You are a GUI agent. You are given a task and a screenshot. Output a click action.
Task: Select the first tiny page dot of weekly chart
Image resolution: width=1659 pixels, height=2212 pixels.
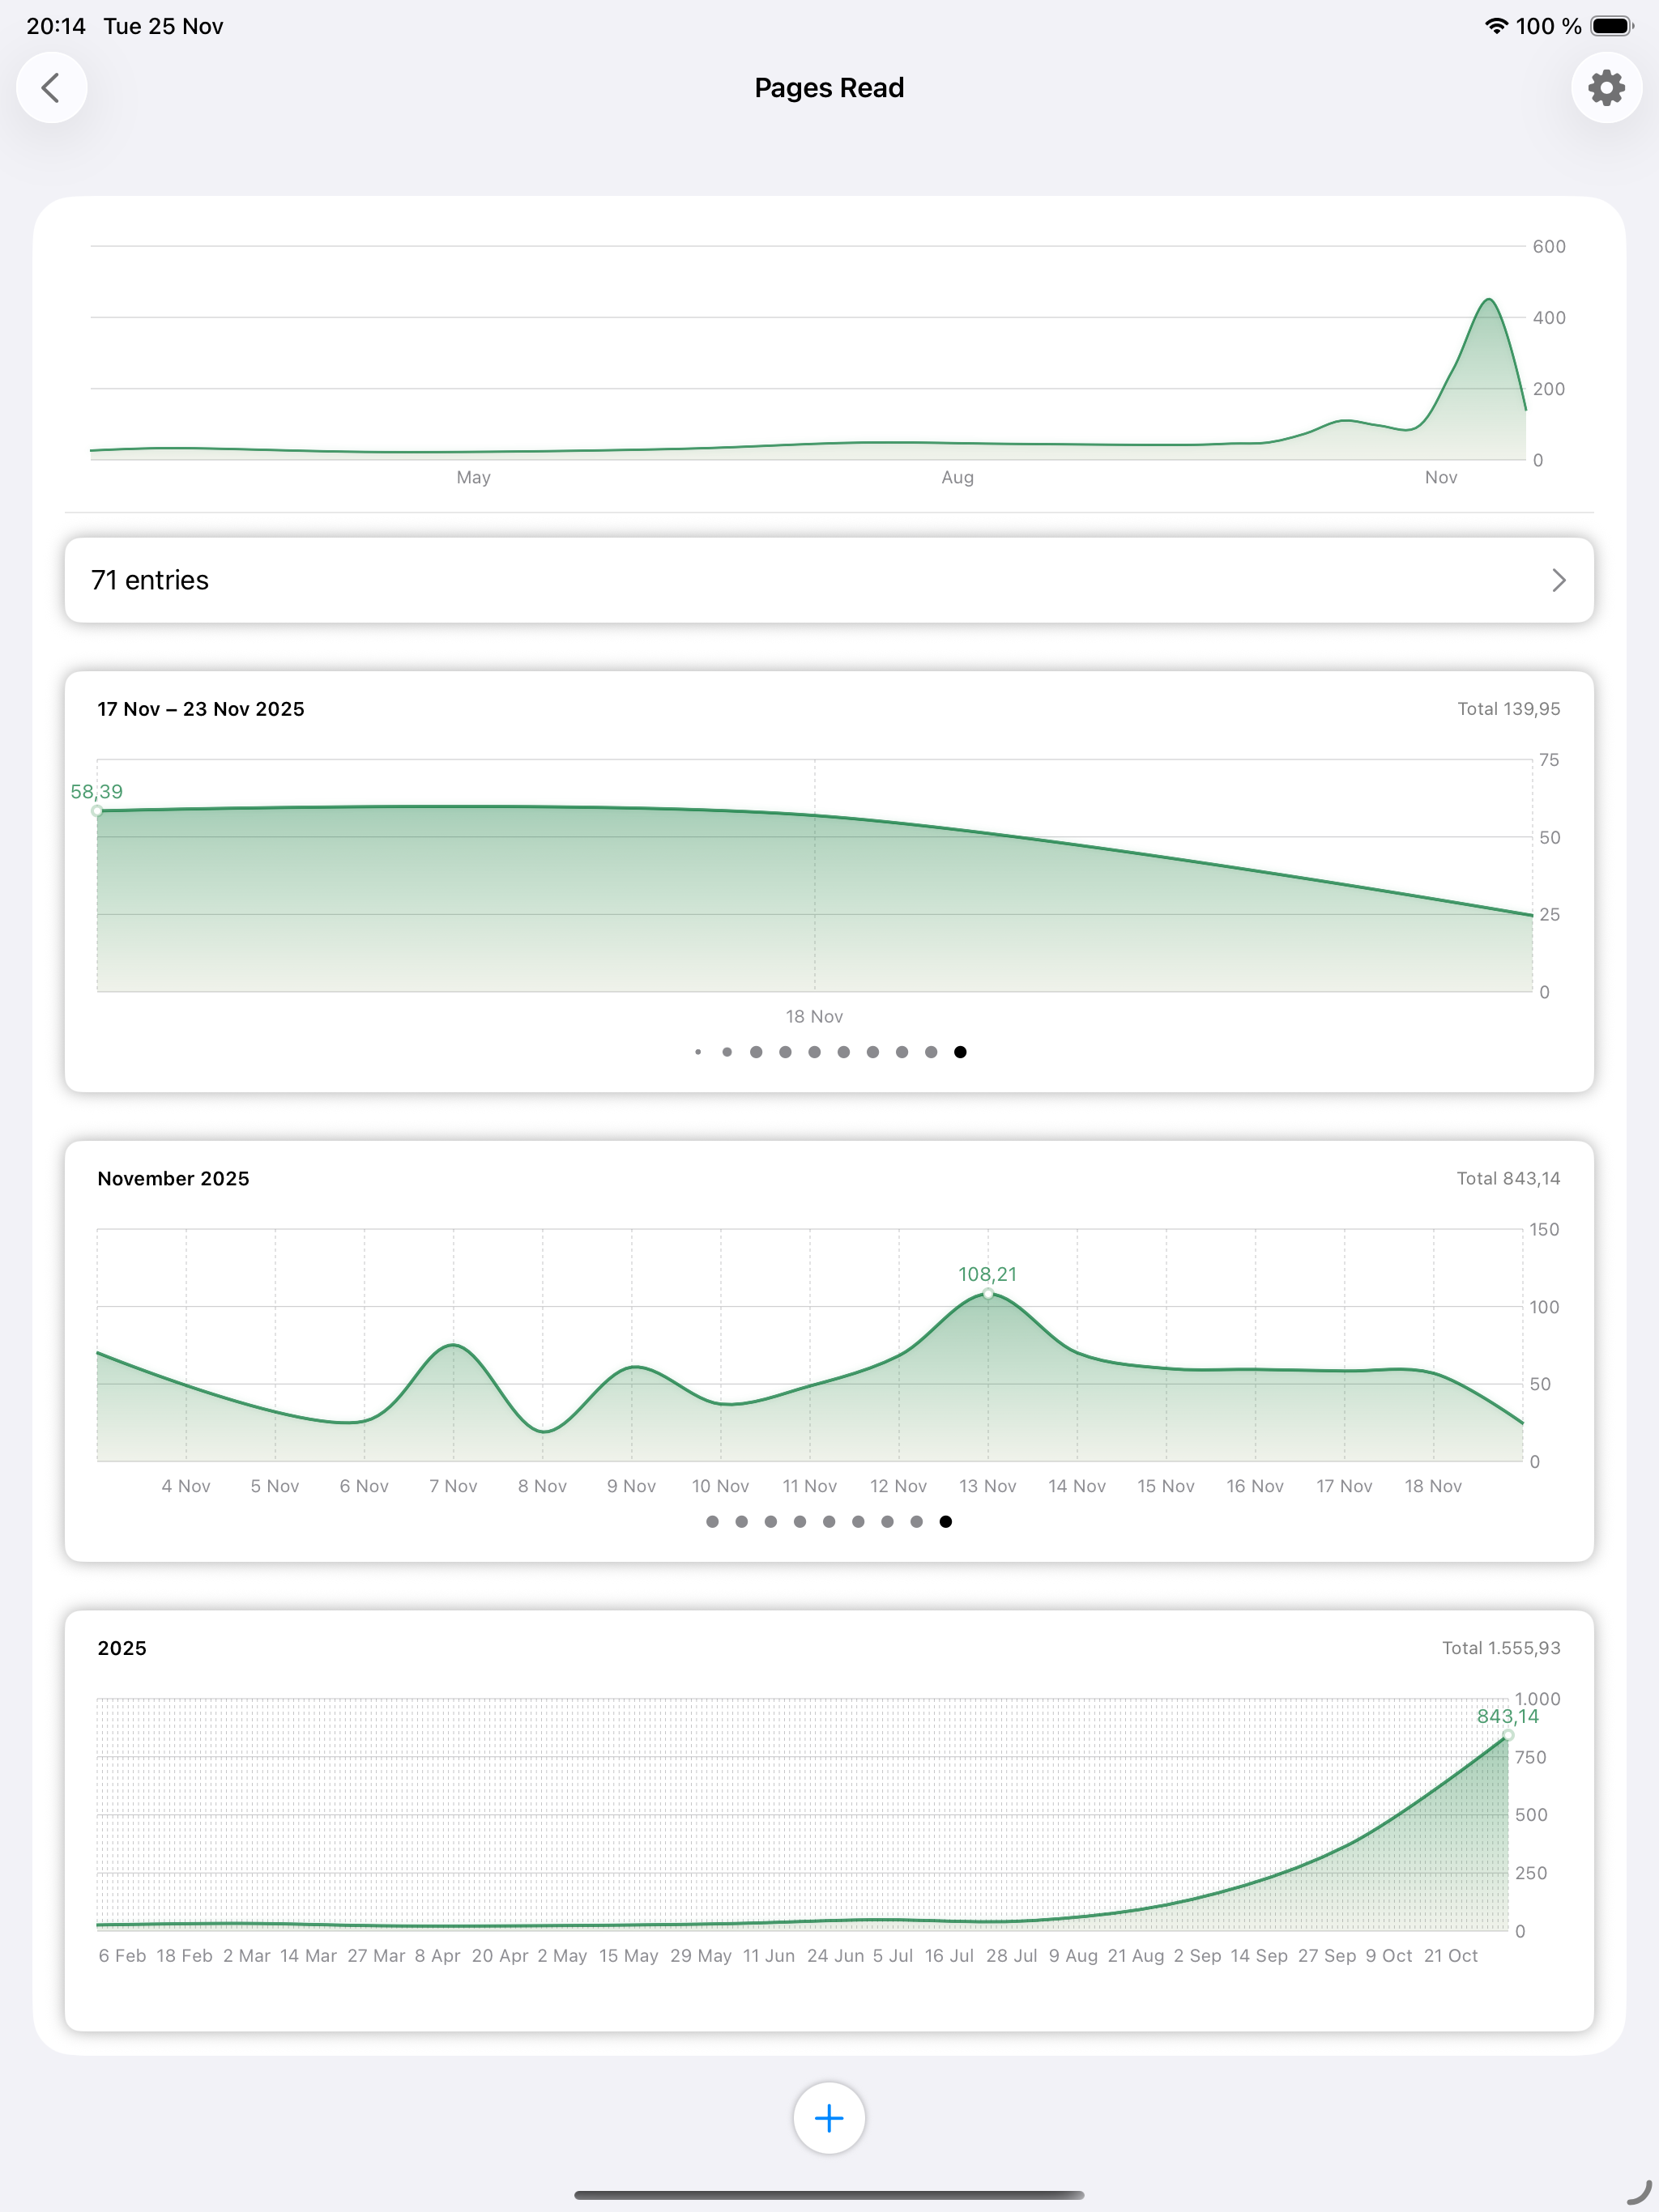697,1052
